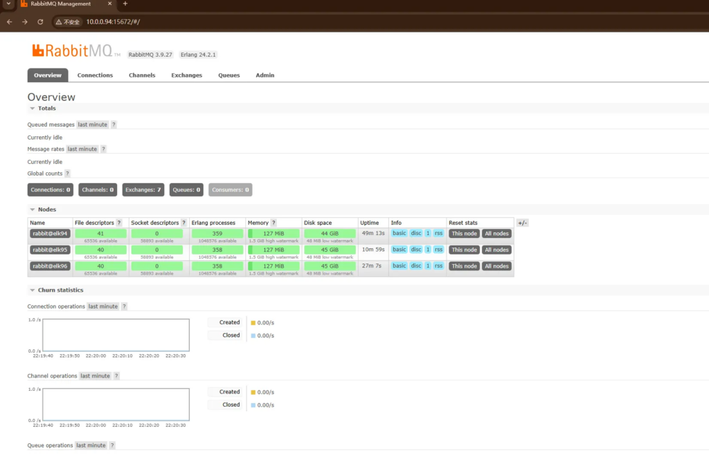The width and height of the screenshot is (709, 455).
Task: Open help for File descriptors column
Action: coord(119,223)
